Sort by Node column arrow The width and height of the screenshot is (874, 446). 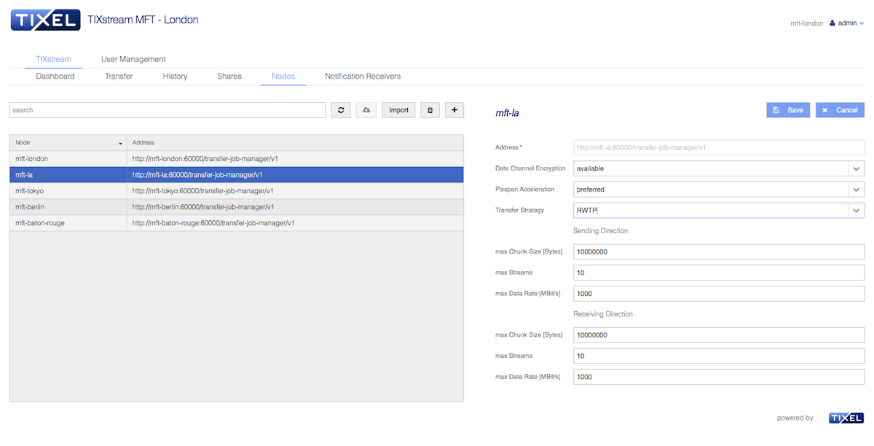(120, 144)
